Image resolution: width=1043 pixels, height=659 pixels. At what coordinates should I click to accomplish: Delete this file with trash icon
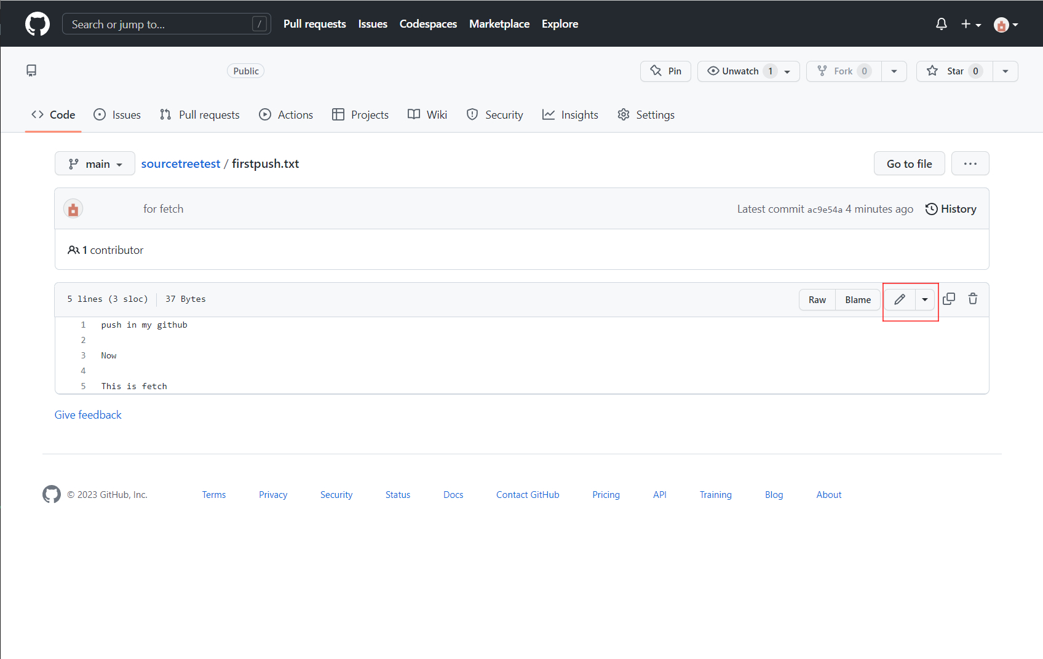(973, 299)
